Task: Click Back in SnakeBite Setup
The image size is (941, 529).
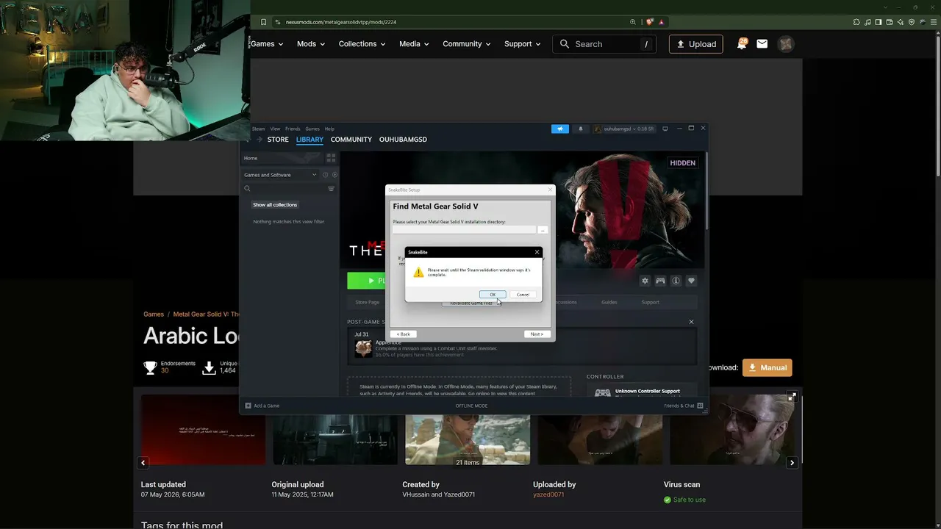Action: click(404, 334)
